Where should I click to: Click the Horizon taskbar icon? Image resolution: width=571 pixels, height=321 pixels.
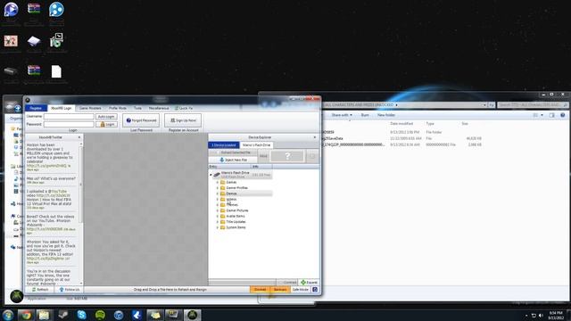(193, 315)
